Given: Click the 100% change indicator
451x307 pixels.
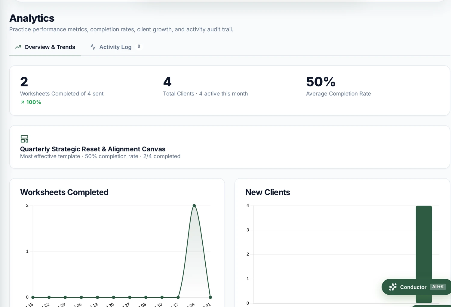Looking at the screenshot, I should coord(31,102).
